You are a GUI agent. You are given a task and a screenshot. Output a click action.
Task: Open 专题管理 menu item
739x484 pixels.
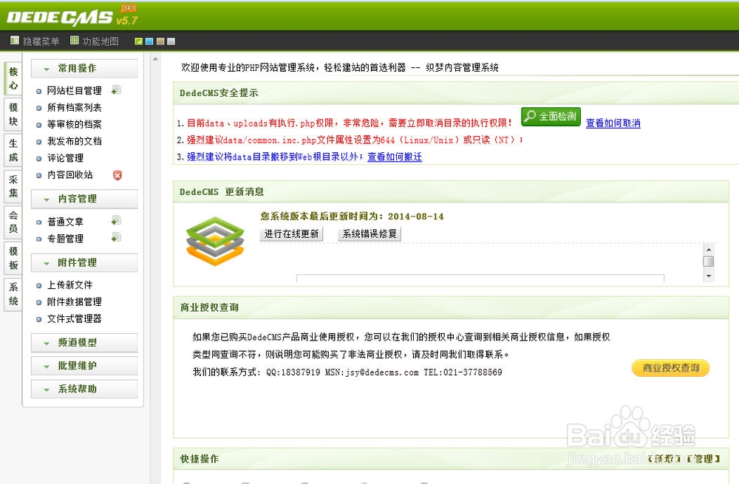point(66,239)
